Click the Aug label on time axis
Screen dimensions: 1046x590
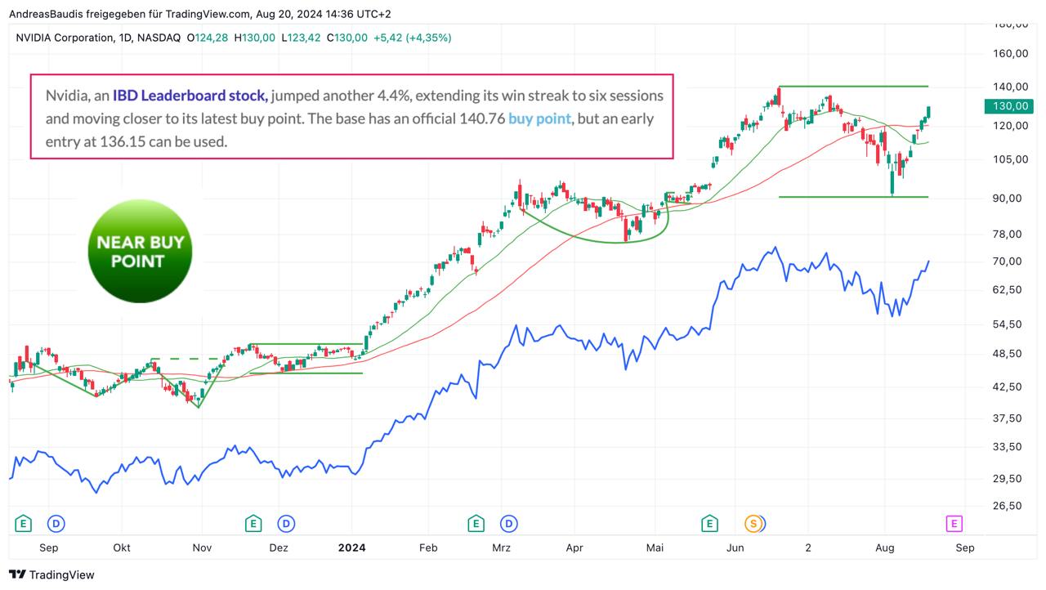(x=885, y=548)
